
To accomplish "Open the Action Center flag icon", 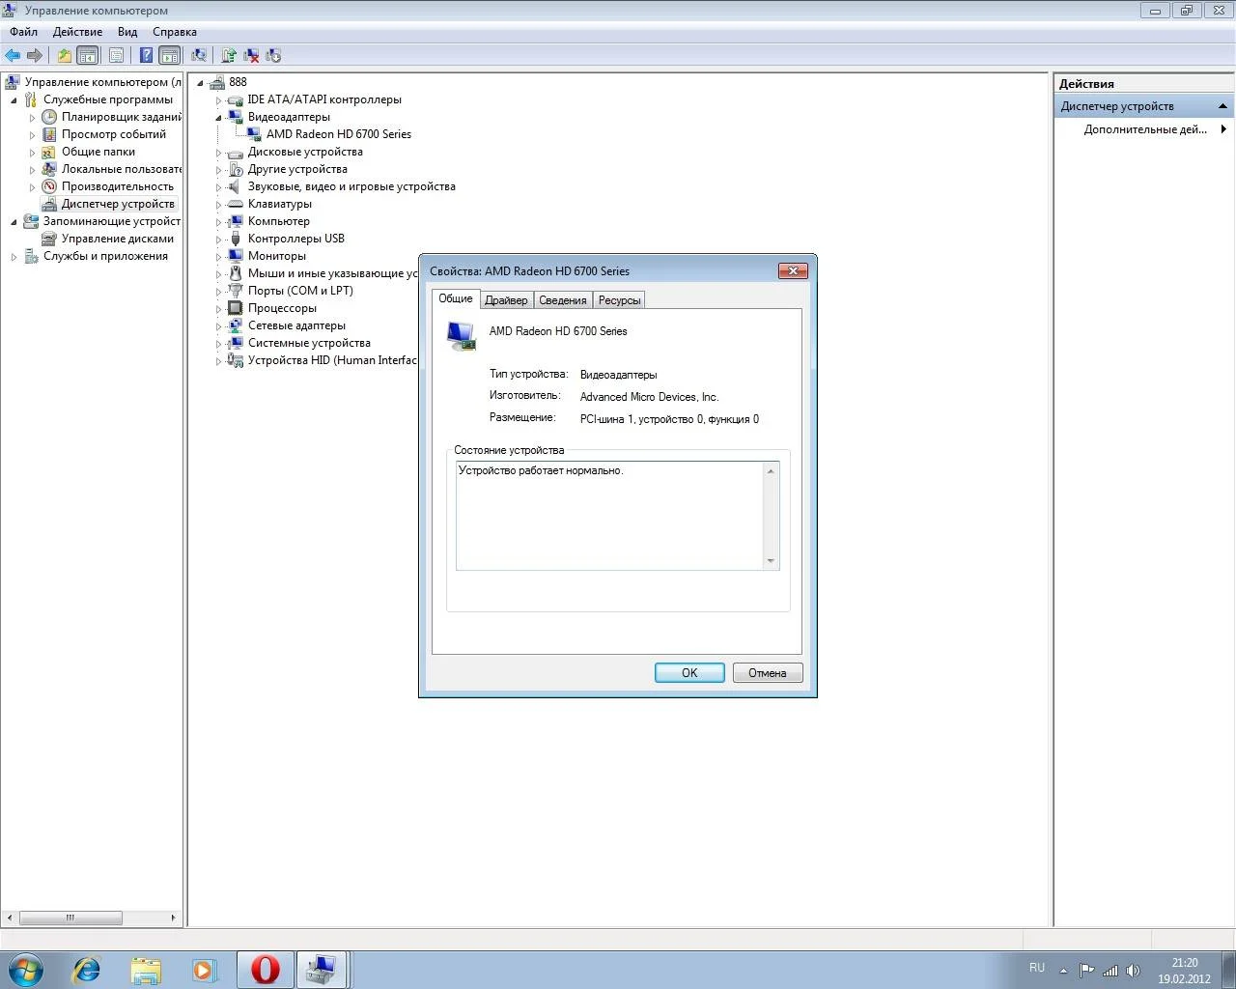I will [1087, 971].
